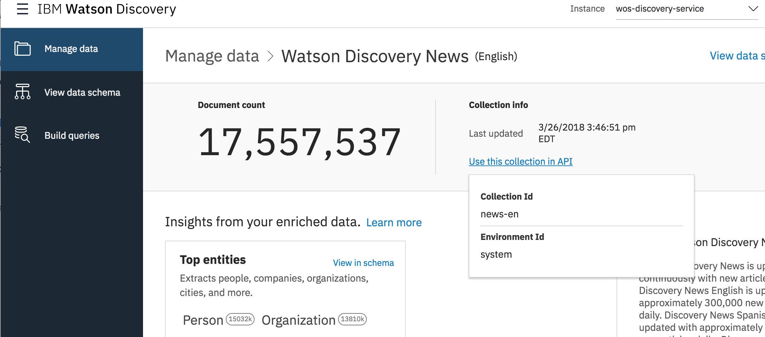Image resolution: width=765 pixels, height=337 pixels.
Task: Click the breadcrumb chevron separator
Action: pos(270,56)
